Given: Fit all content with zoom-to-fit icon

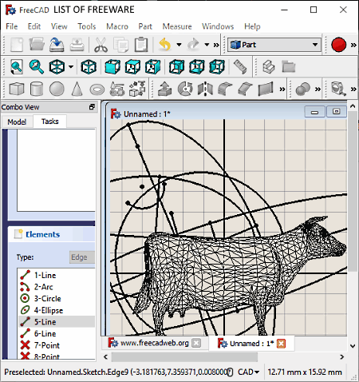Looking at the screenshot, I should (17, 66).
